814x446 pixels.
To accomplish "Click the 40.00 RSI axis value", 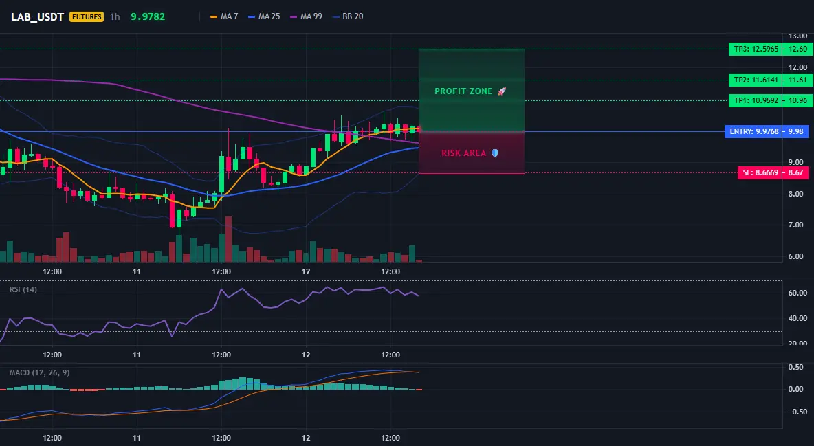I will coord(798,318).
